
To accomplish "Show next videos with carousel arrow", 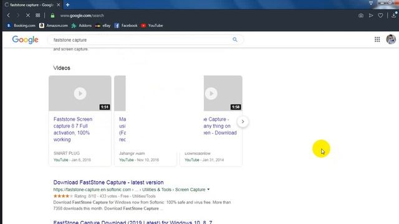I will [x=243, y=122].
